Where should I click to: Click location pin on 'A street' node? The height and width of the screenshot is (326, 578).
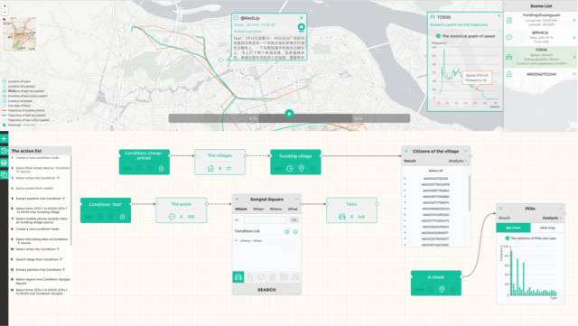pyautogui.click(x=442, y=290)
